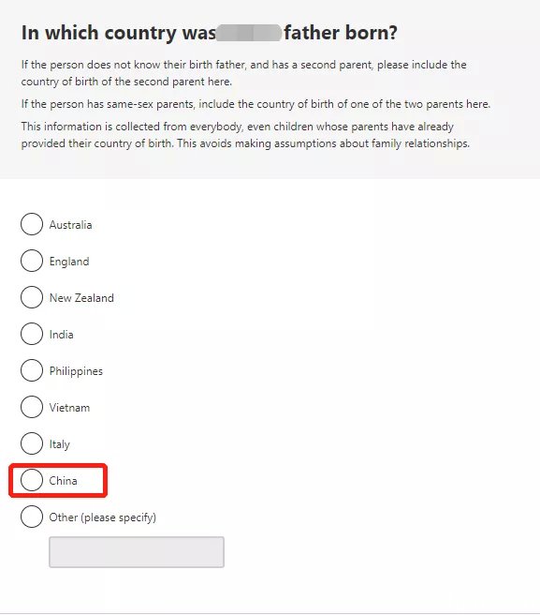Viewport: 540px width, 615px height.
Task: Click the "Other (please specify)" label text
Action: [103, 517]
